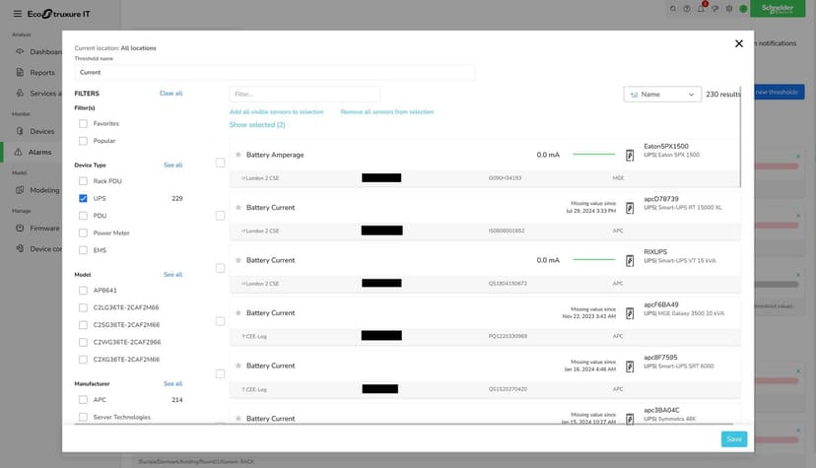Click the UPS device icon beside apc8F7595
Image resolution: width=816 pixels, height=468 pixels.
coord(630,367)
